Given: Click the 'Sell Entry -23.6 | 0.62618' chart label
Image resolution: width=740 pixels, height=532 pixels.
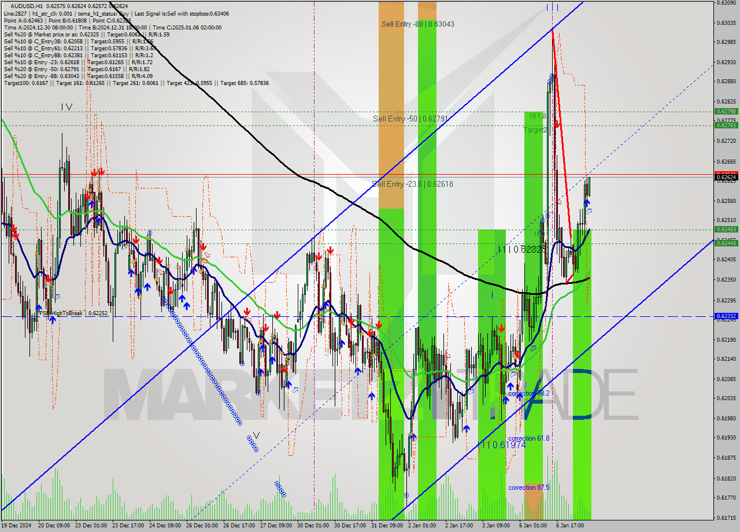Looking at the screenshot, I should click(x=412, y=184).
